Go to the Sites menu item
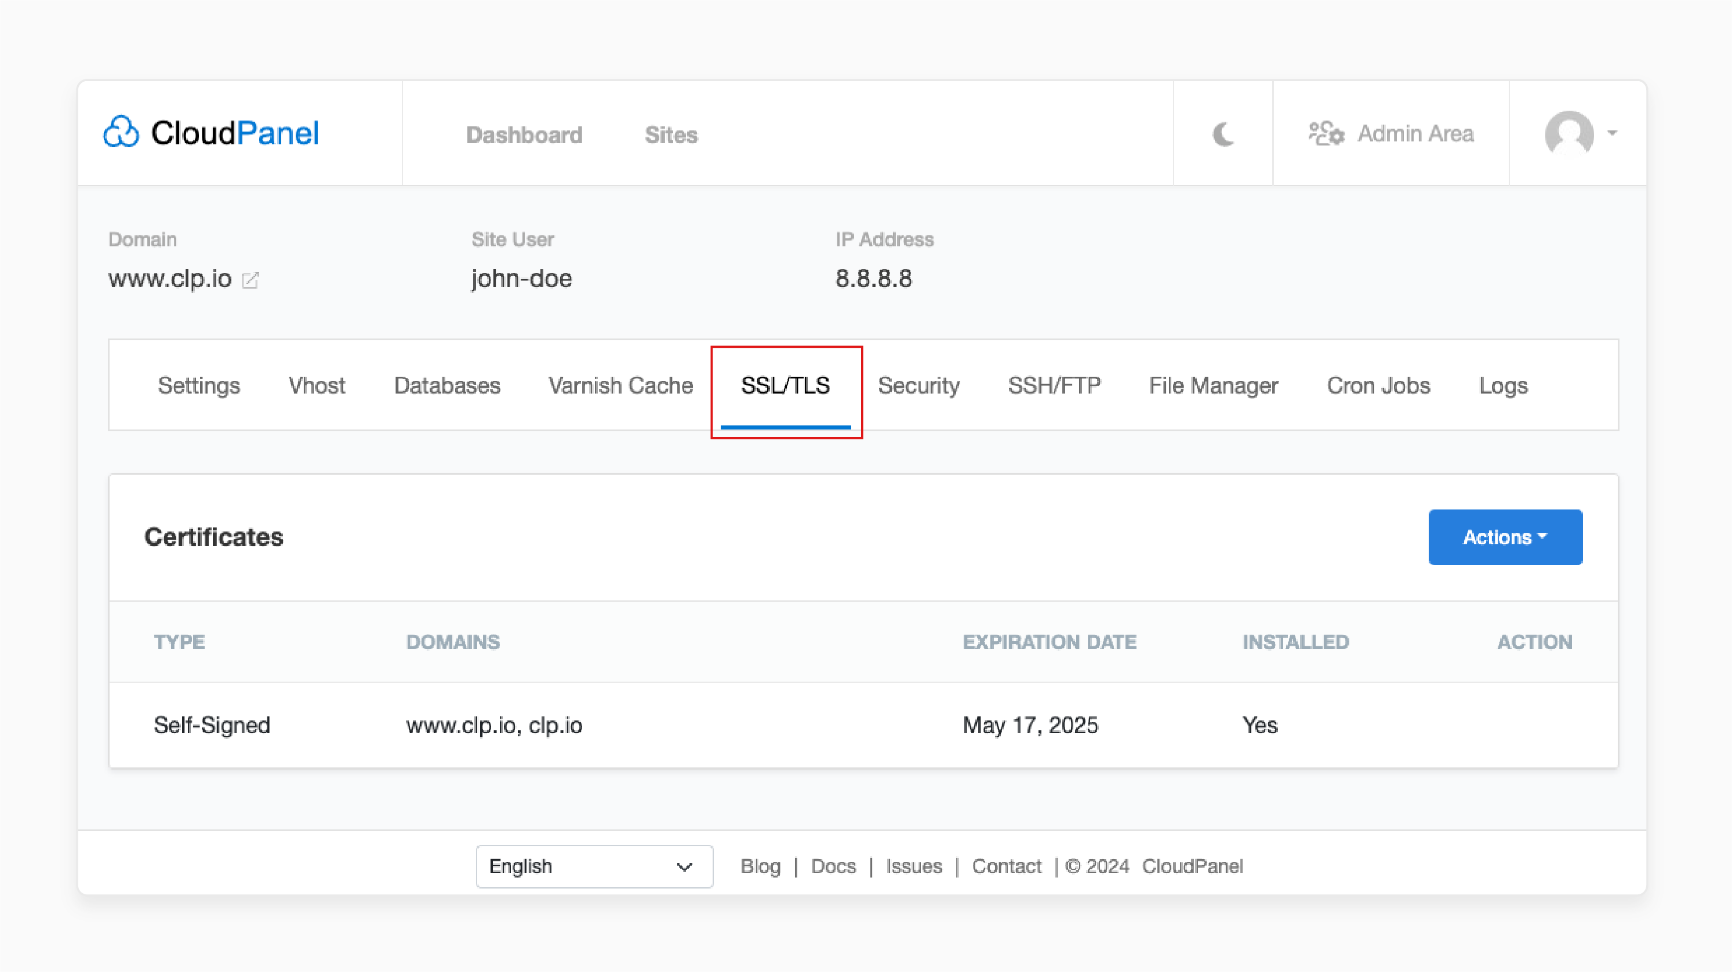Viewport: 1732px width, 972px height. (x=671, y=134)
